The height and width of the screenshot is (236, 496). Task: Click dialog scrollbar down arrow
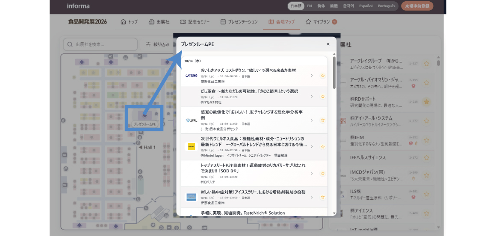tap(334, 214)
